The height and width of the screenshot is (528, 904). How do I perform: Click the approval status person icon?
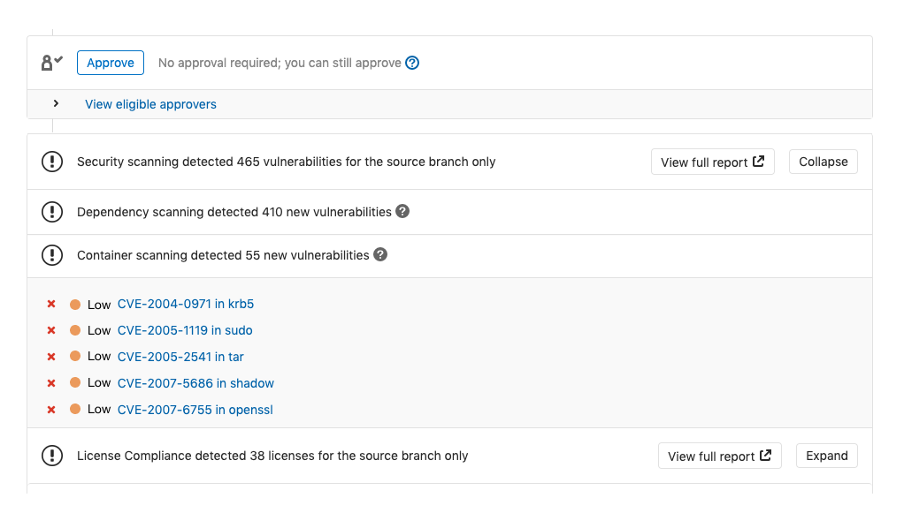(51, 63)
